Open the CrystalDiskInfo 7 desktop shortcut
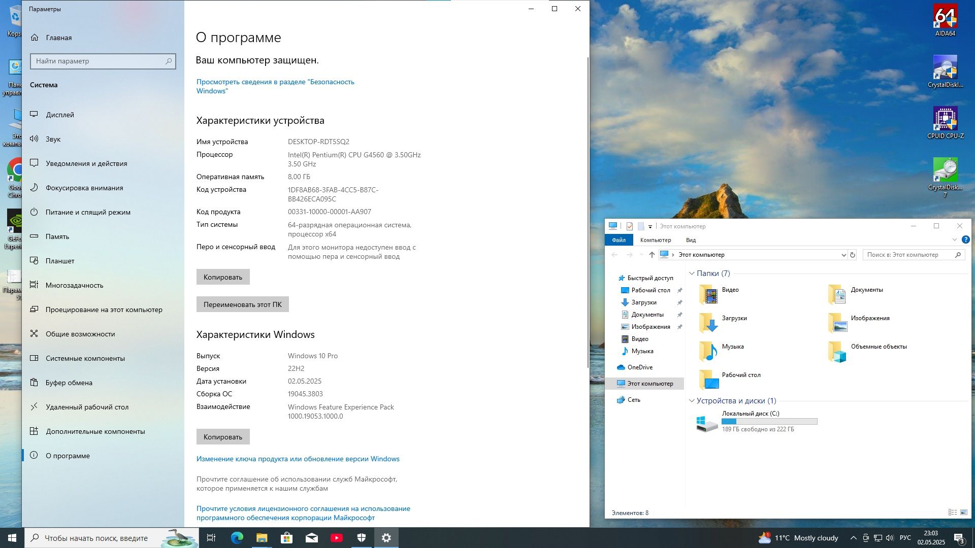This screenshot has height=548, width=975. [x=945, y=178]
